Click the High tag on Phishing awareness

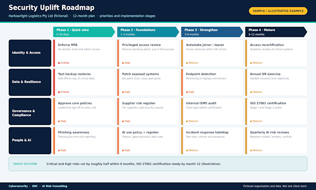[x=62, y=151]
